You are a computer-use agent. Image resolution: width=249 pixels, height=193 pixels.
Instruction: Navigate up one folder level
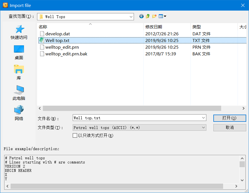point(148,16)
